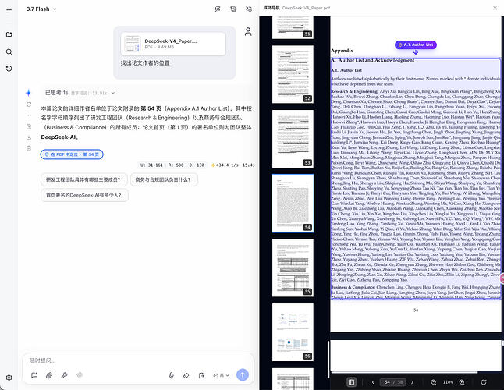Open page 53 thumbnail
Screen dimensions: 504x390
point(293,139)
